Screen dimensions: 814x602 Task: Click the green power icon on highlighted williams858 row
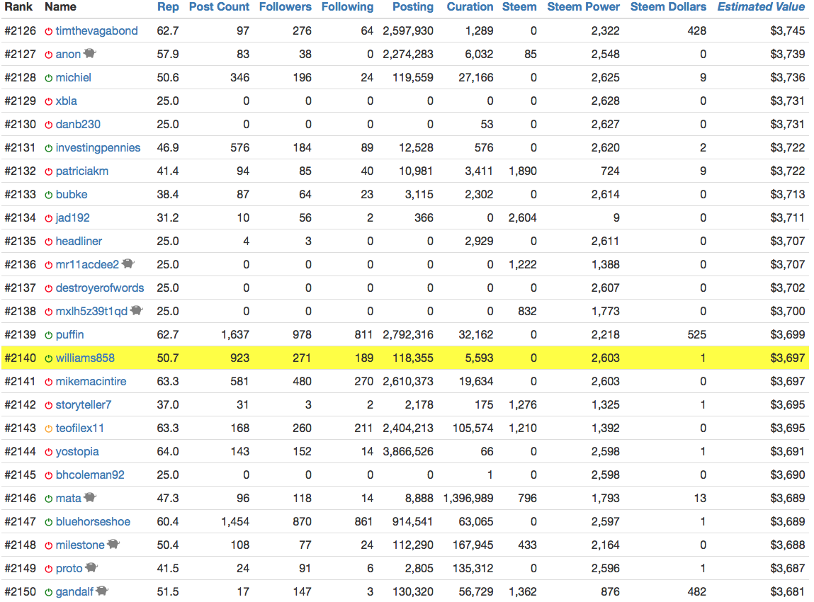(x=49, y=358)
